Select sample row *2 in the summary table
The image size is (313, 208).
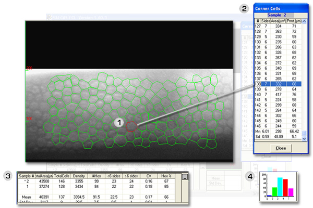(x=97, y=181)
